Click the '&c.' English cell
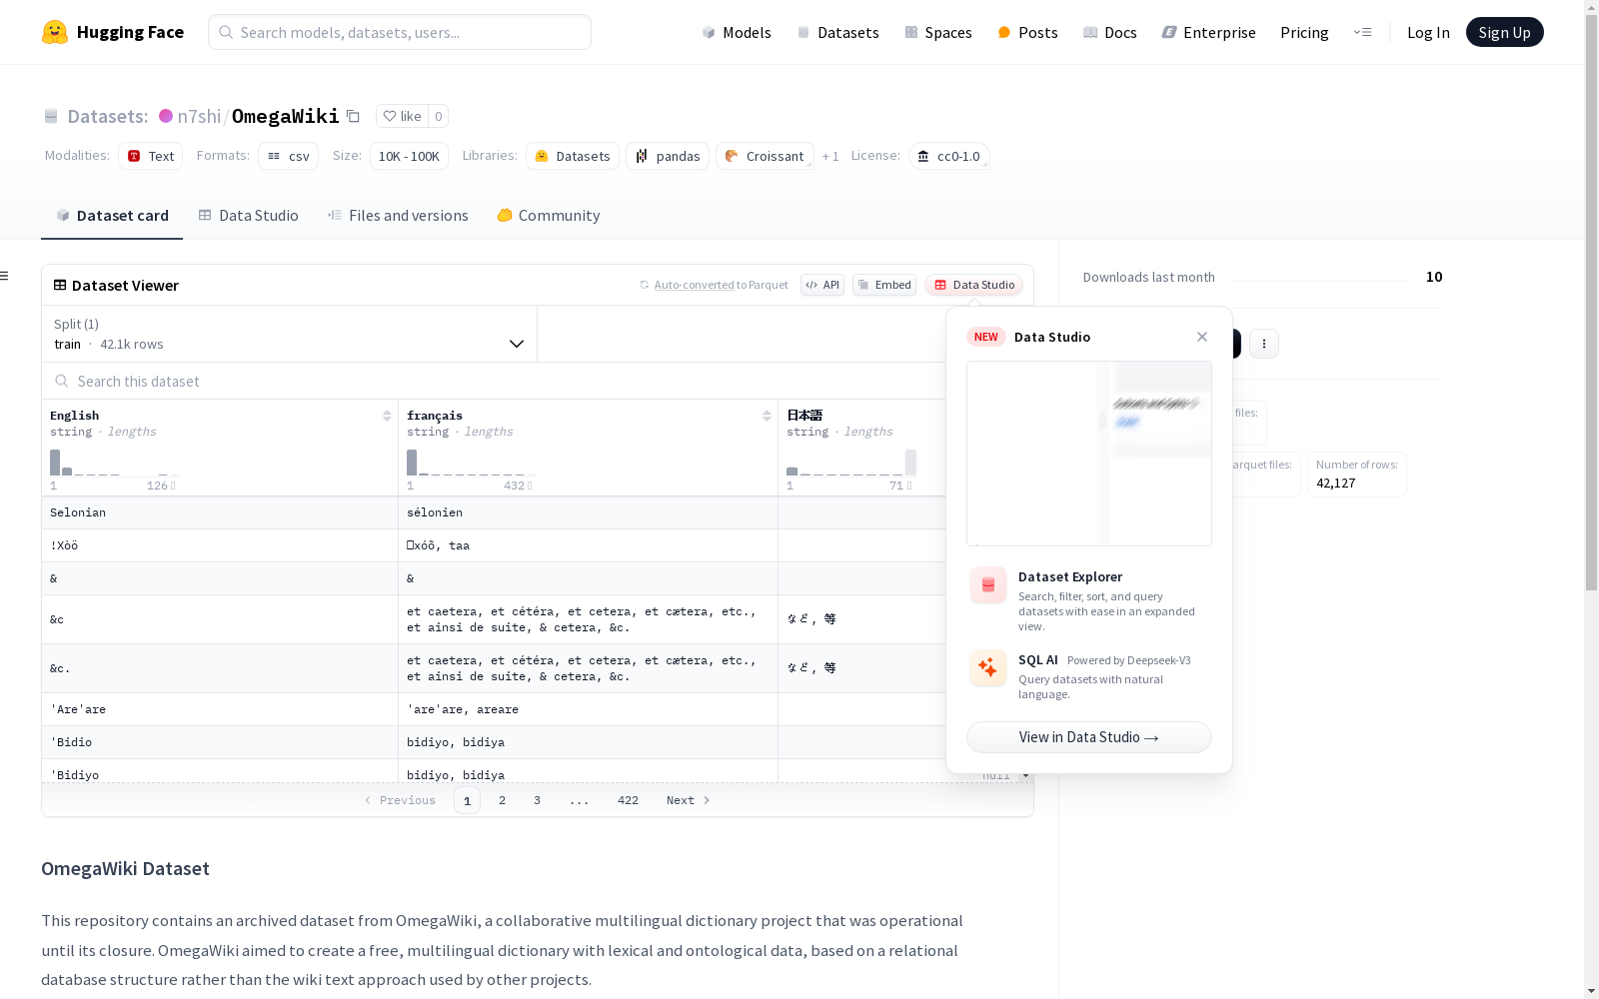 [220, 668]
